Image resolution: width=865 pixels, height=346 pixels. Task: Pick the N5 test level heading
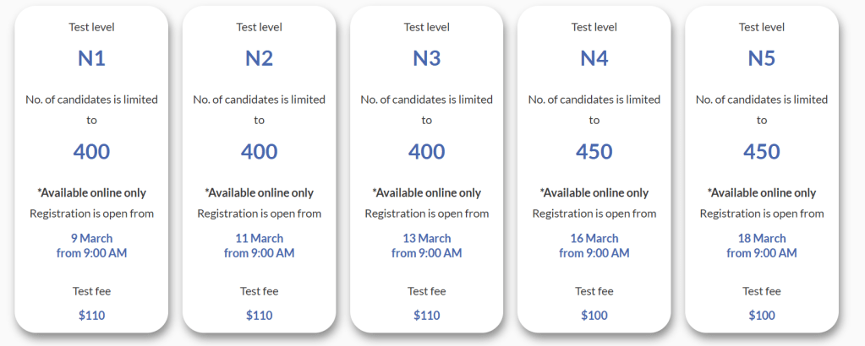(762, 58)
